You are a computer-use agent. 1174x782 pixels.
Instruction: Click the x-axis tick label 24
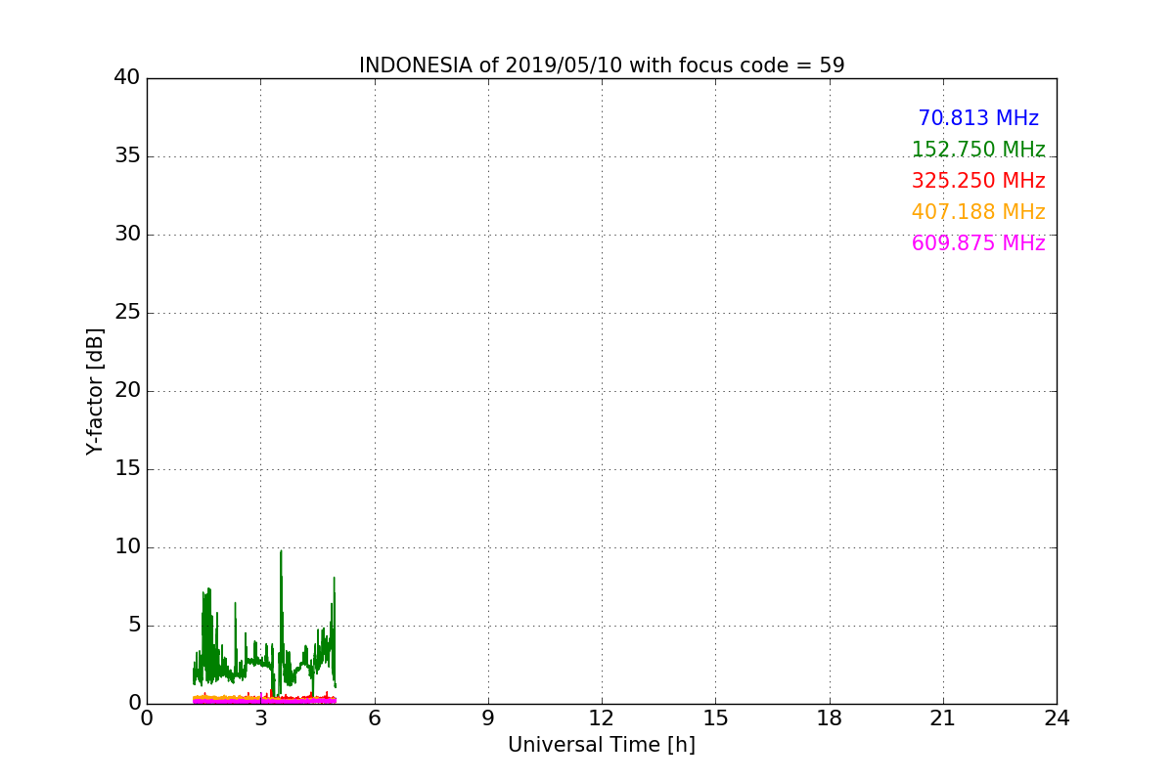(1057, 718)
